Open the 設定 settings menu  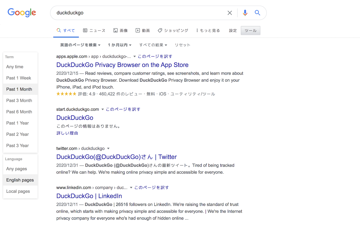pyautogui.click(x=233, y=30)
